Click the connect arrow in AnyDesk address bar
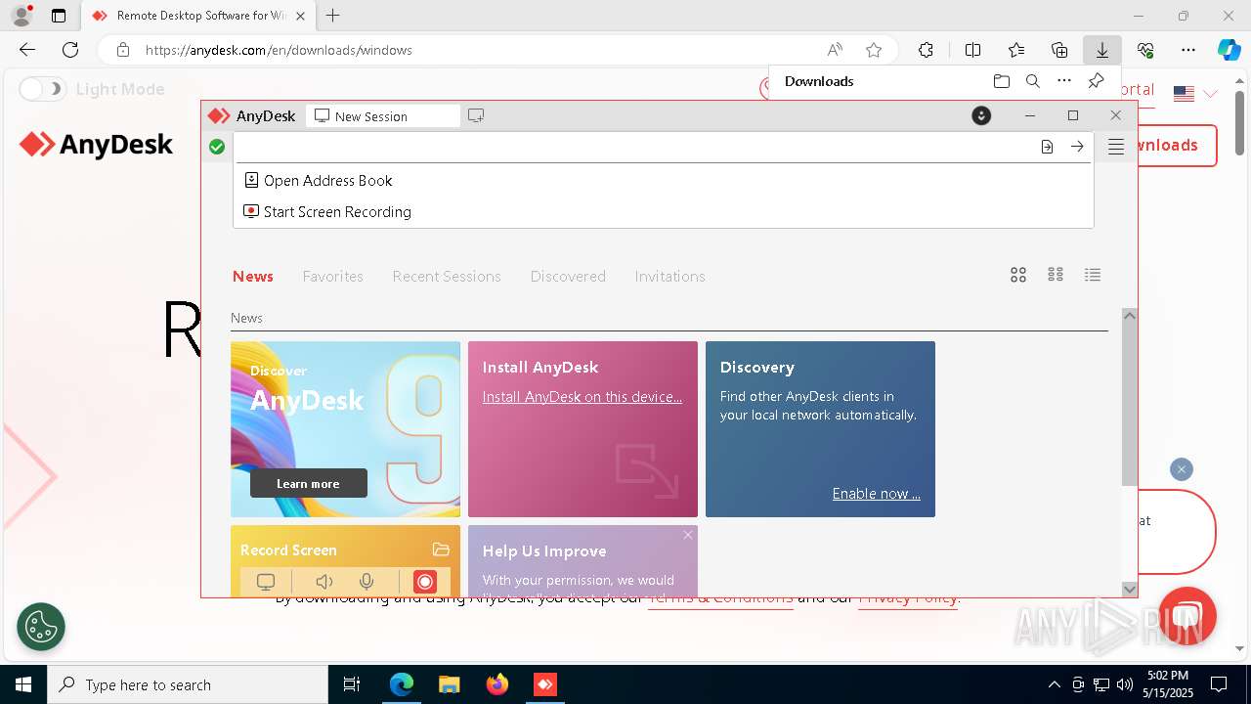 pos(1077,147)
